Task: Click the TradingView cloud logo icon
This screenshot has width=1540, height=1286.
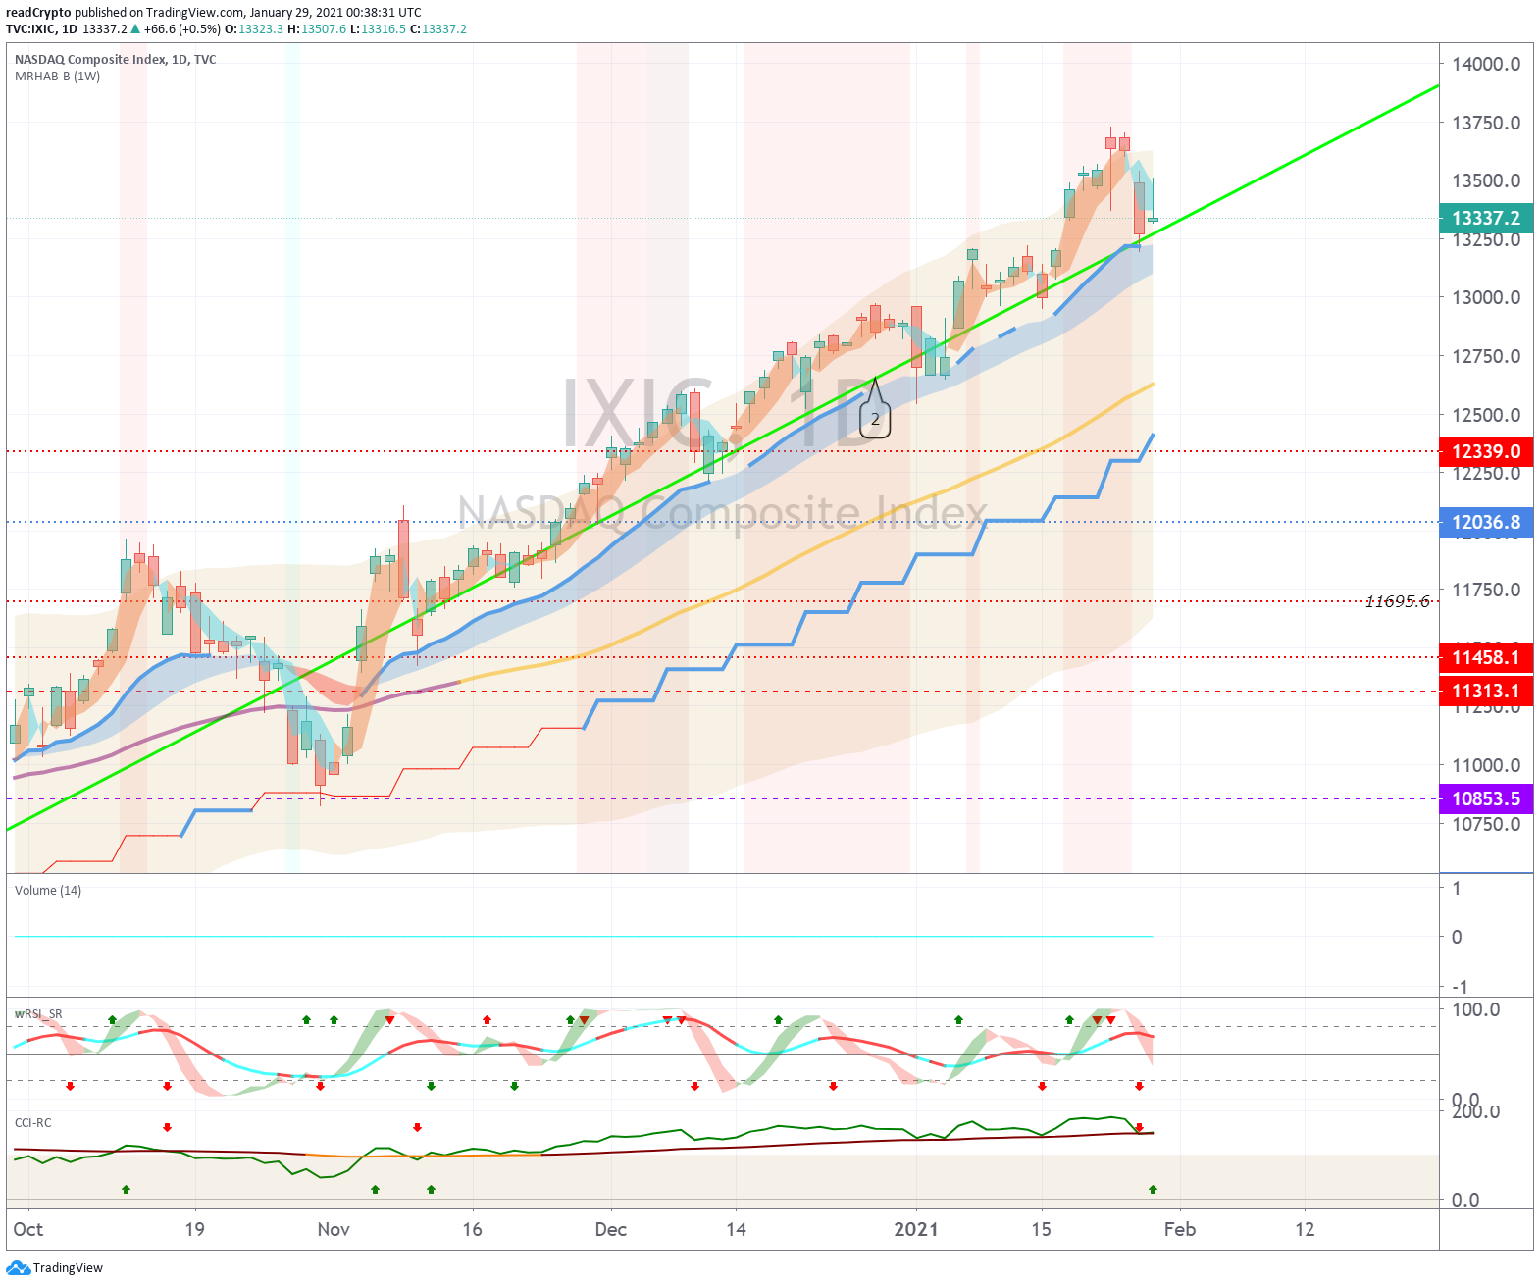Action: [x=19, y=1268]
